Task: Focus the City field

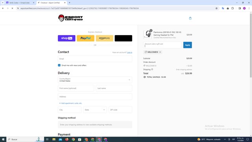Action: 70,110
